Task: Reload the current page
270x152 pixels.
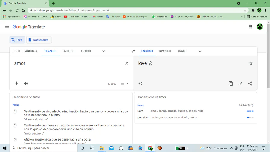Action: point(17,10)
